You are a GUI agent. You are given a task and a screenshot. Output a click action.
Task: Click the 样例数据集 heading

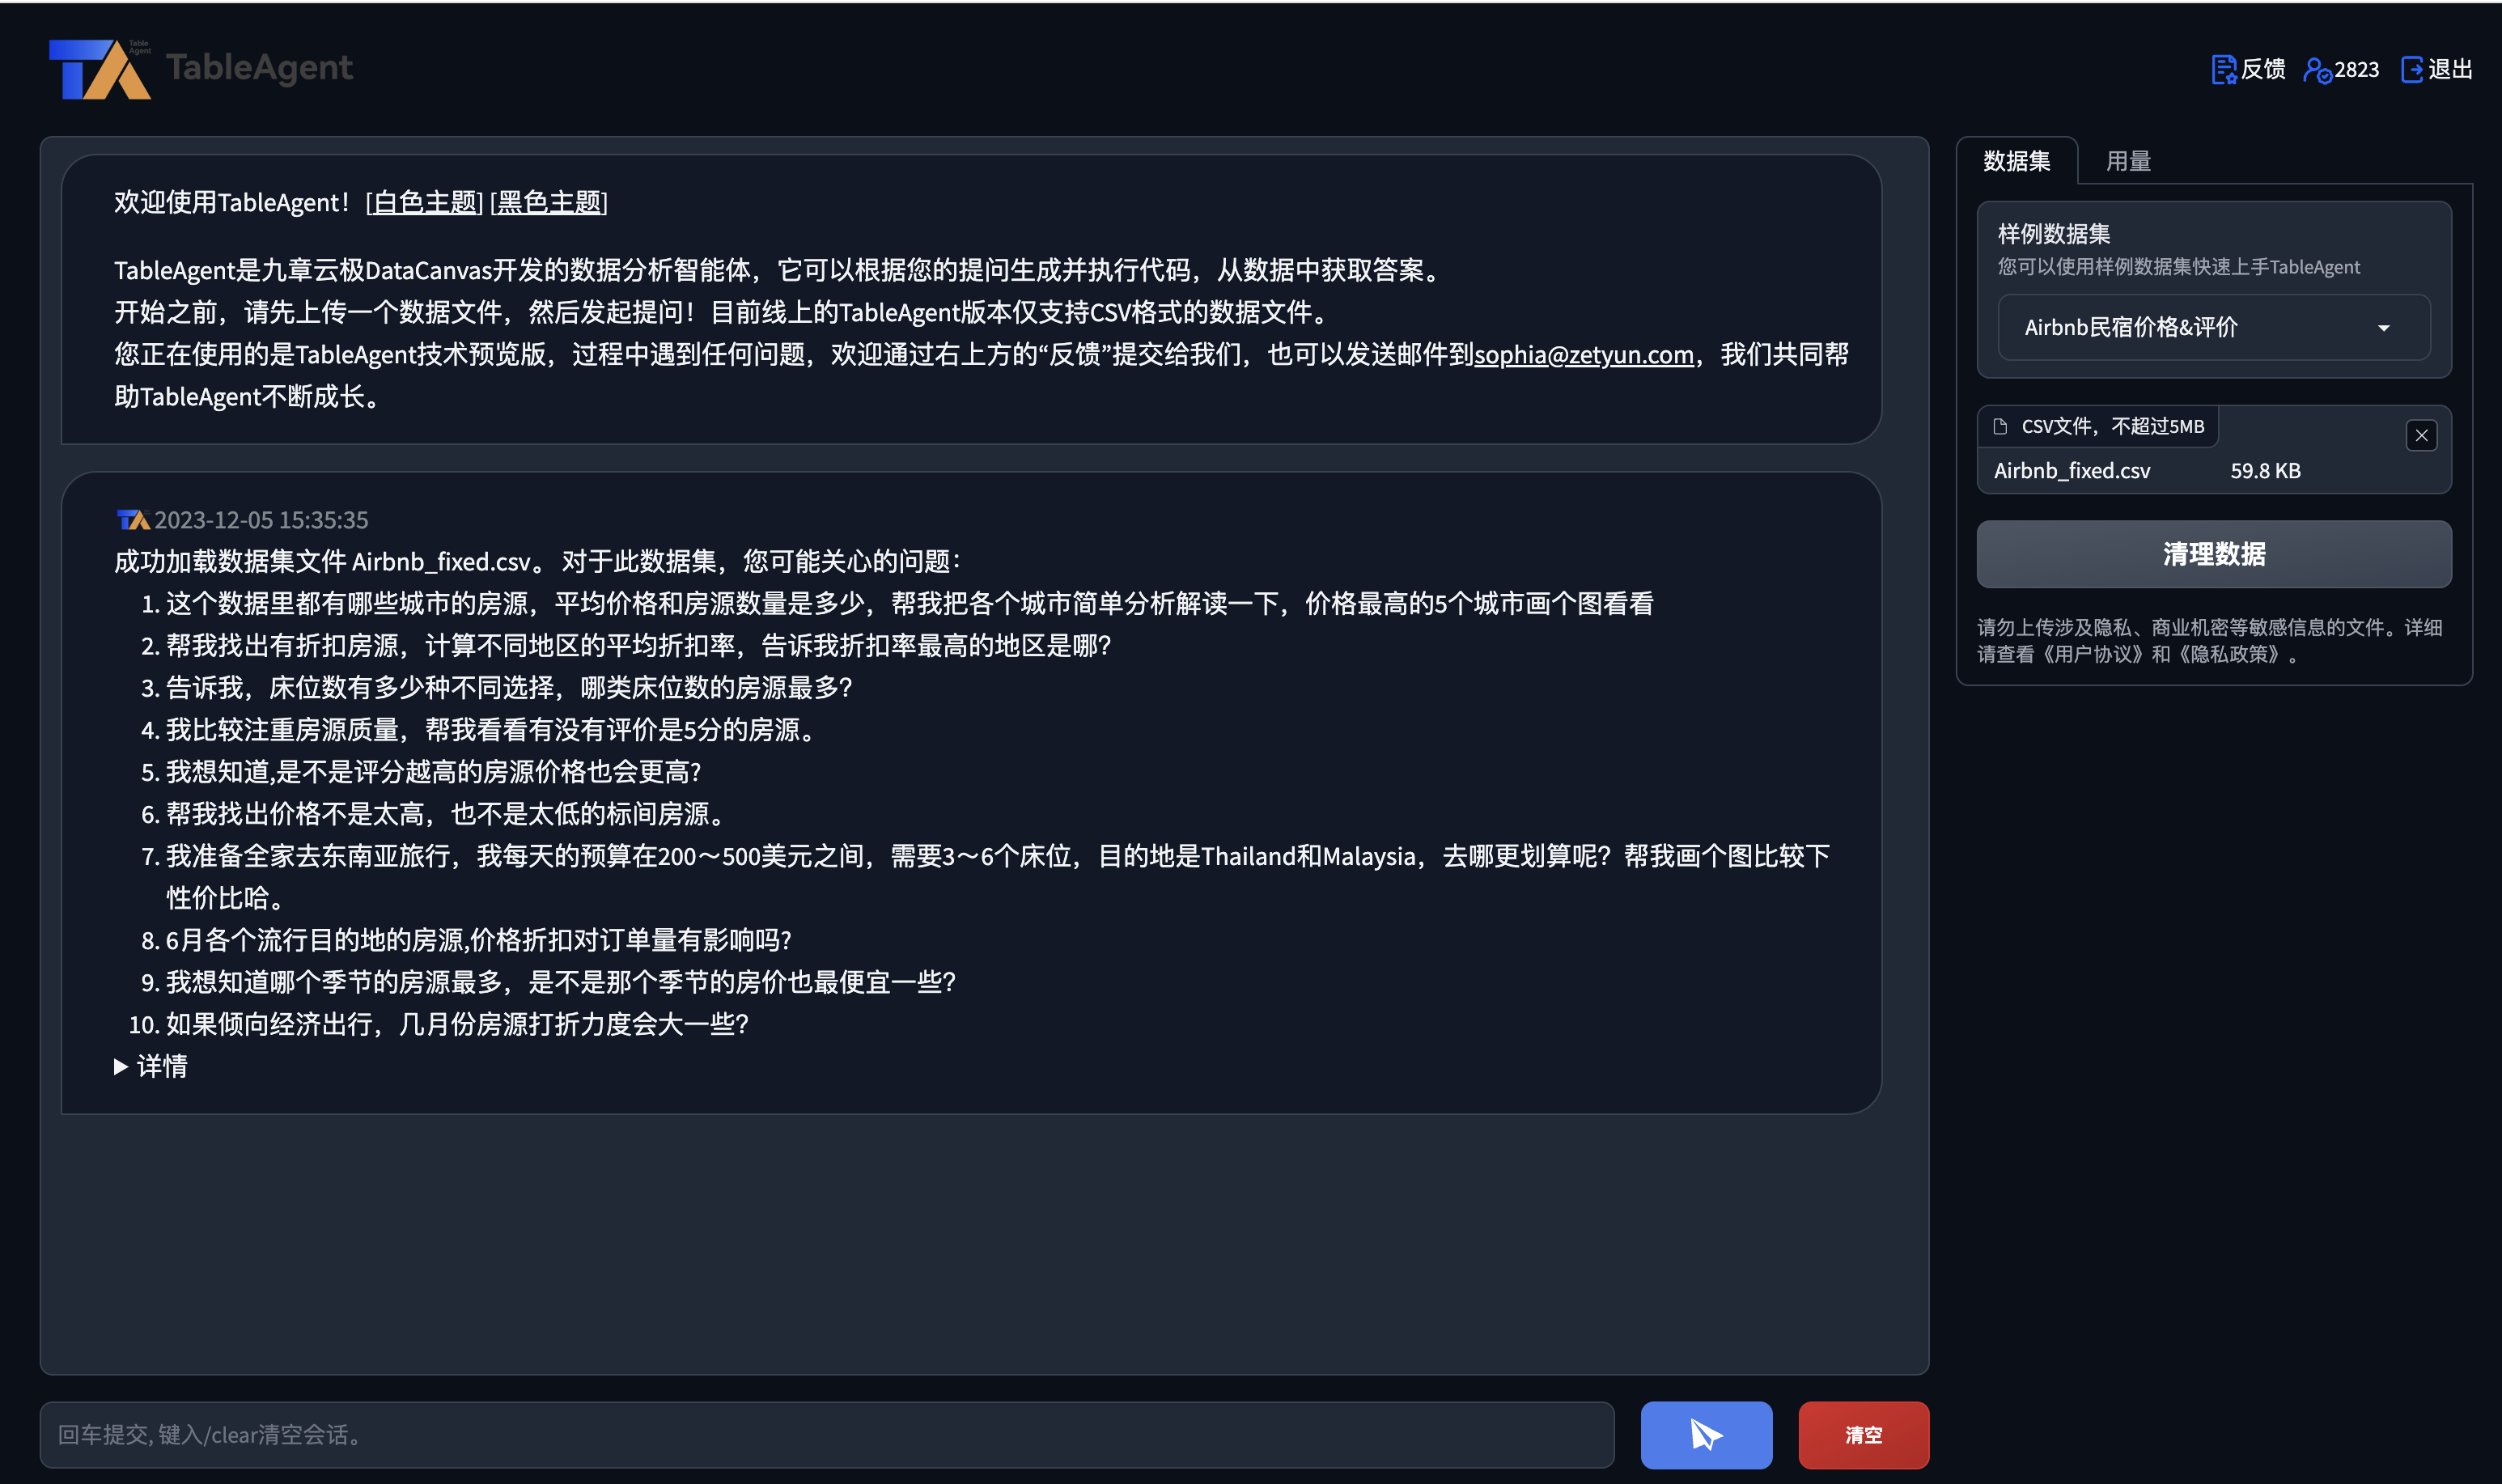[x=2053, y=234]
